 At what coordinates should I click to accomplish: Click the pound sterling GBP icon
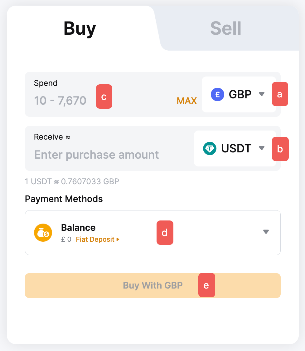tap(217, 94)
